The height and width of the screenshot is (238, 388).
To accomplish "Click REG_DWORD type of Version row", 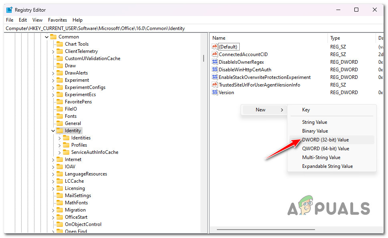I will click(344, 93).
